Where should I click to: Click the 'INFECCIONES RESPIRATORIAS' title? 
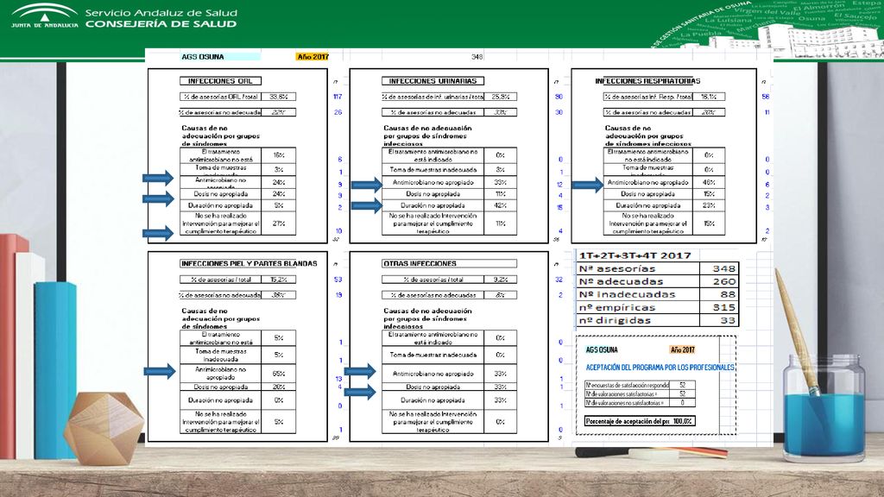(647, 81)
